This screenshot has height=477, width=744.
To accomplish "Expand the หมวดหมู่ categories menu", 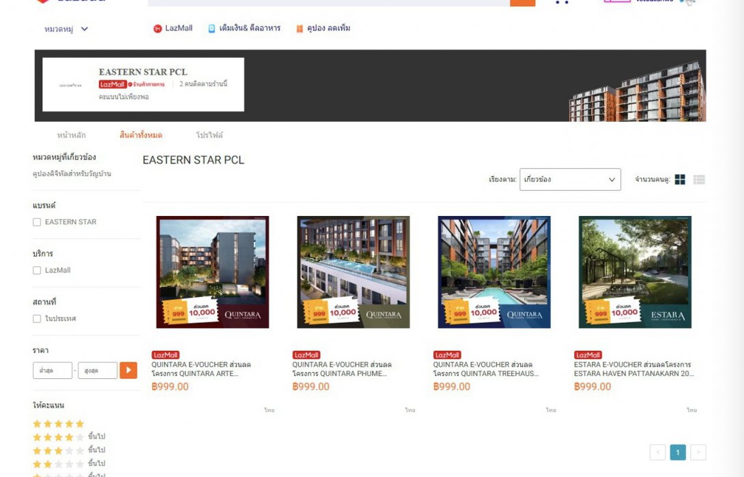I will click(x=57, y=29).
